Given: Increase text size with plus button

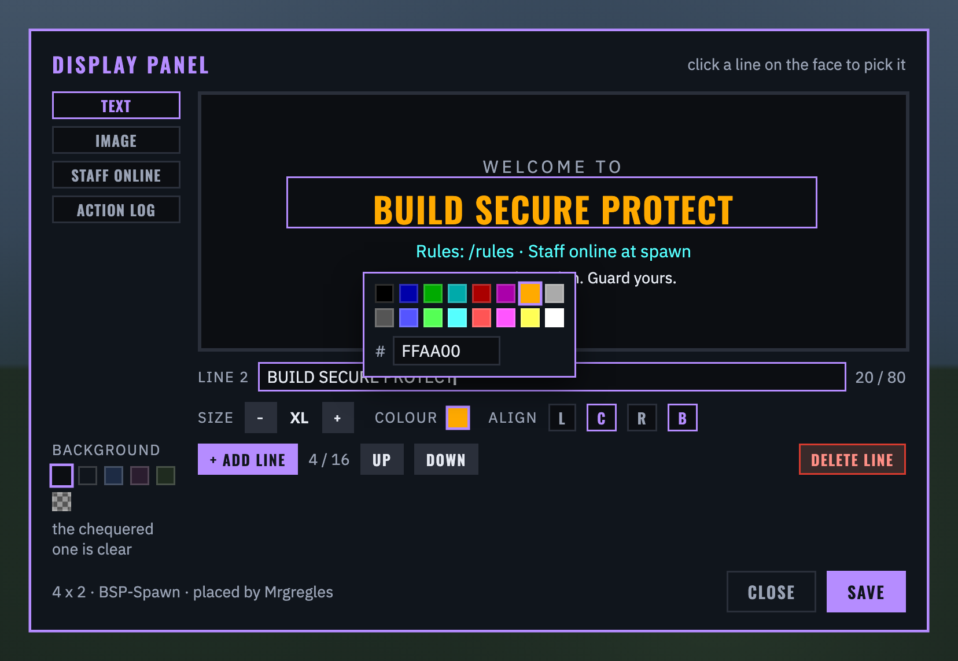Looking at the screenshot, I should coord(338,418).
